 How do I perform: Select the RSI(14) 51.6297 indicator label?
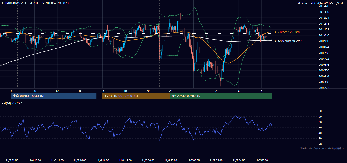click(11, 103)
